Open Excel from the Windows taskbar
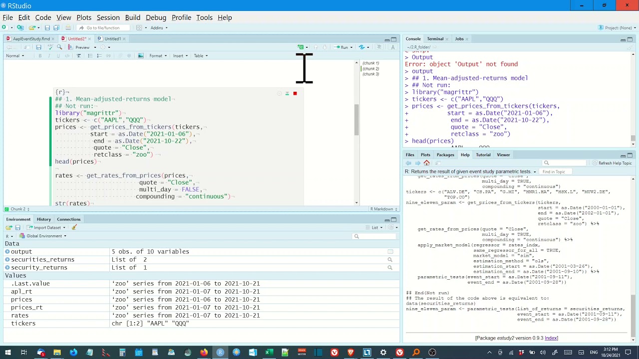Image resolution: width=639 pixels, height=359 pixels. click(269, 353)
